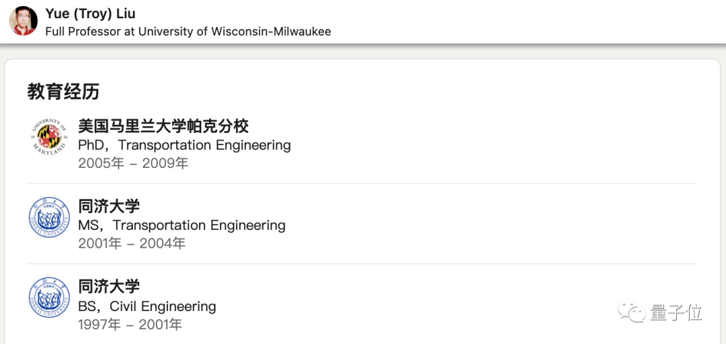Open 同济大学 link above the MS degree
The width and height of the screenshot is (726, 344).
[109, 206]
